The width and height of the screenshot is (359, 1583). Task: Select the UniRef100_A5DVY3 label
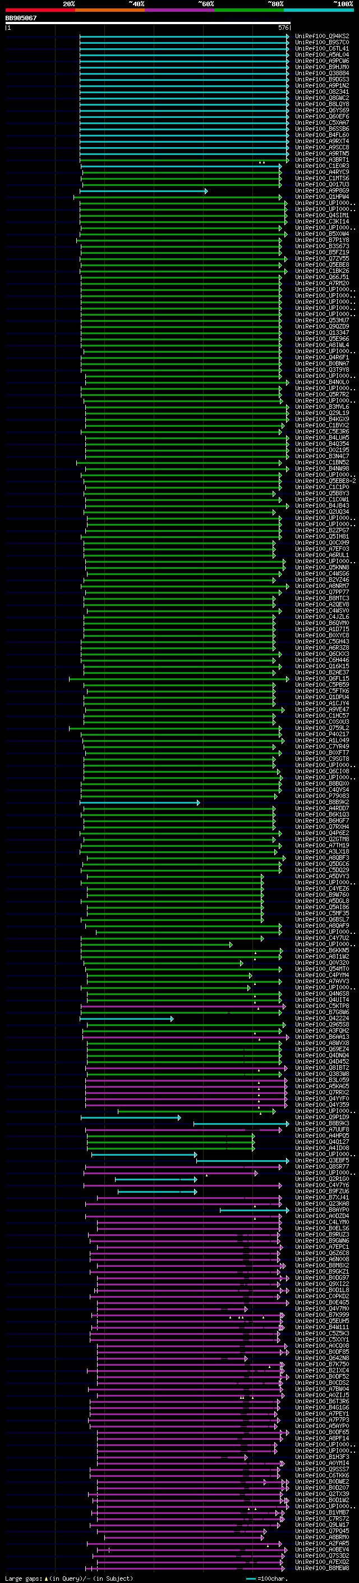tap(322, 877)
